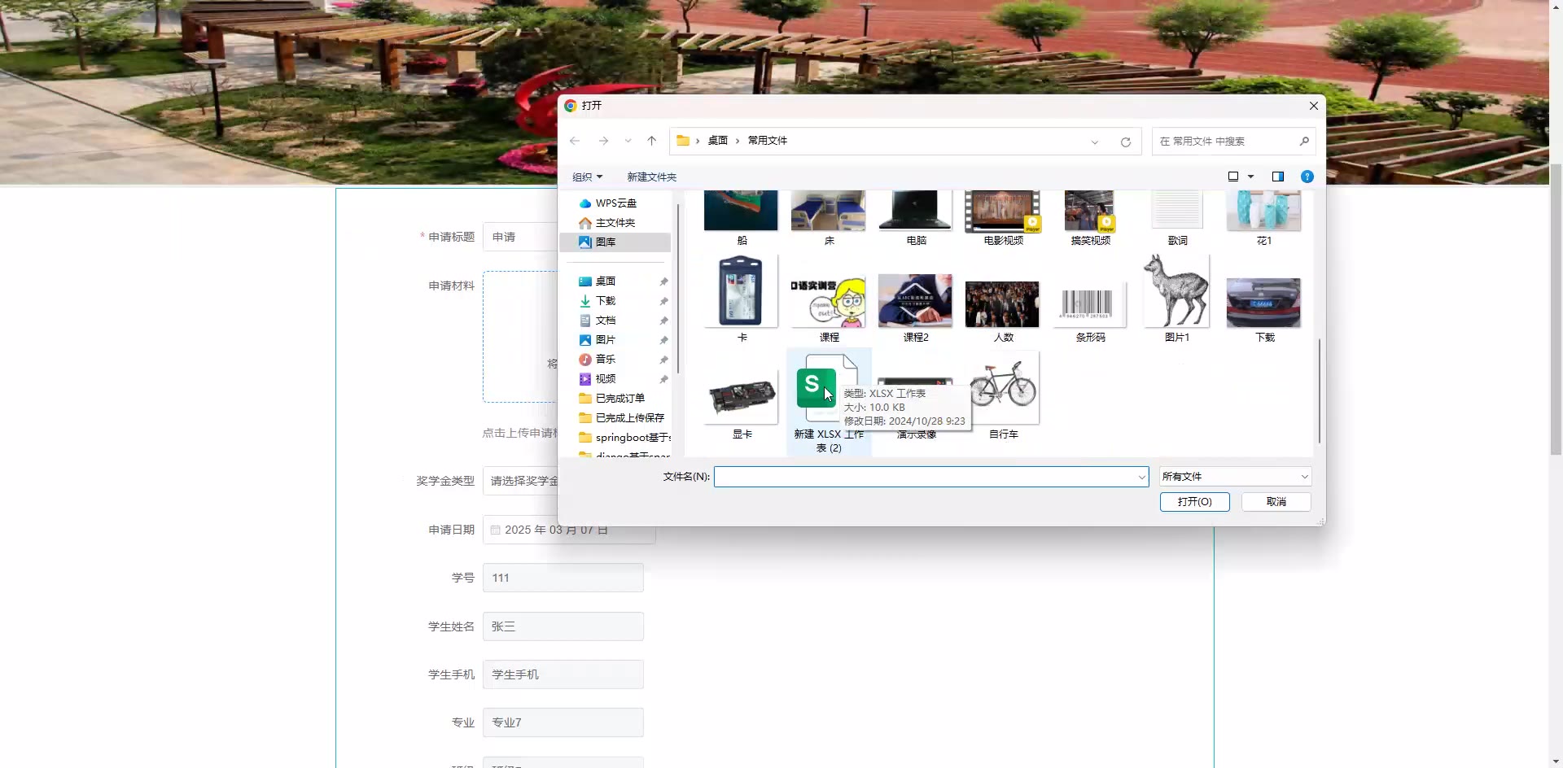Click the 常用文件 breadcrumb segment
The width and height of the screenshot is (1563, 768).
tap(768, 141)
